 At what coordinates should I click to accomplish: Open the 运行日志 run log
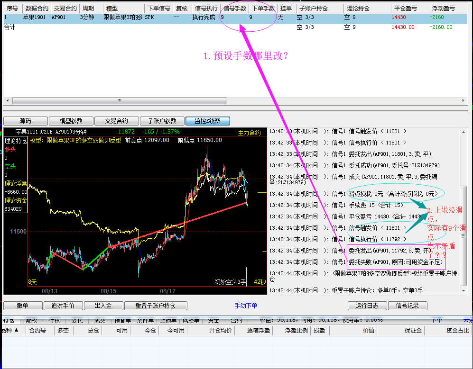[x=367, y=306]
